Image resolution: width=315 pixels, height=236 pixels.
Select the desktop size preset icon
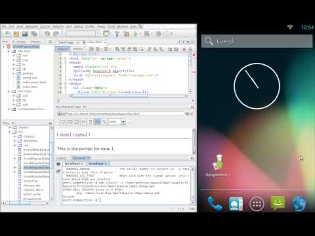coord(62,122)
